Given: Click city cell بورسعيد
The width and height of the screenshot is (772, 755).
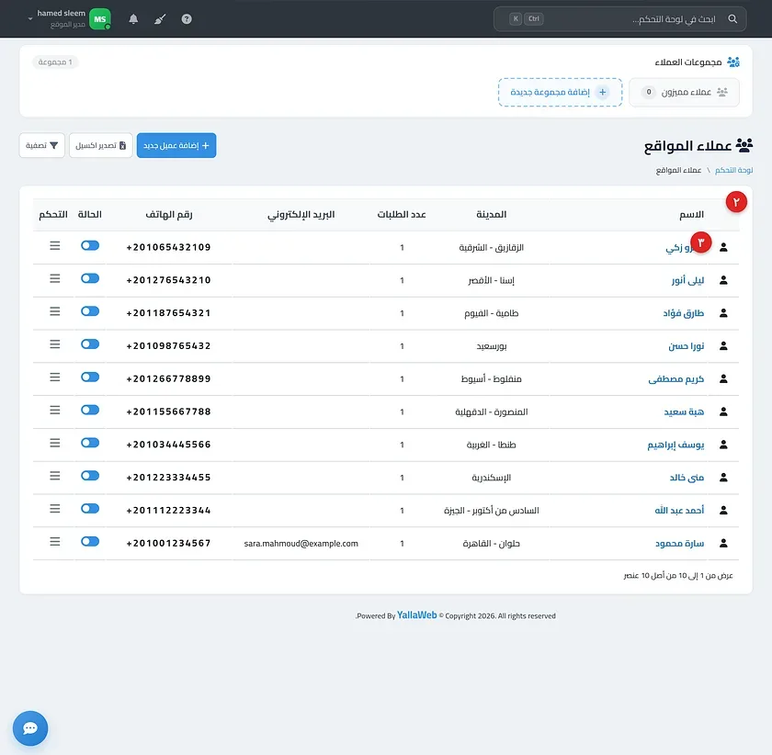Looking at the screenshot, I should coord(492,346).
